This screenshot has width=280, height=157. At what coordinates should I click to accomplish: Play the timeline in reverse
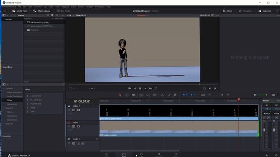coord(135,89)
